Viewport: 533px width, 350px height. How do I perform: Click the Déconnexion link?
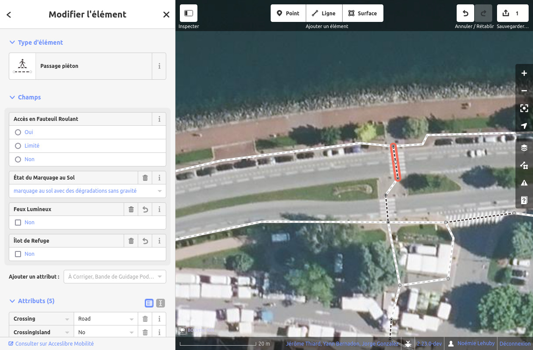[x=515, y=344]
